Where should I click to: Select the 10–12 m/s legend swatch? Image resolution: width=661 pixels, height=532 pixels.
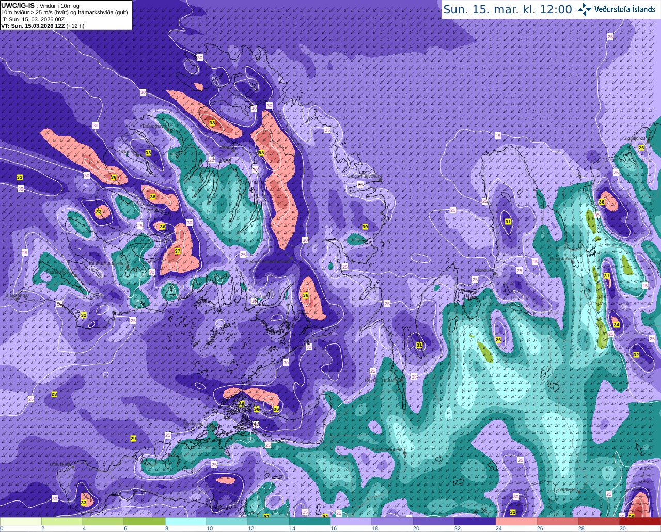tap(227, 521)
